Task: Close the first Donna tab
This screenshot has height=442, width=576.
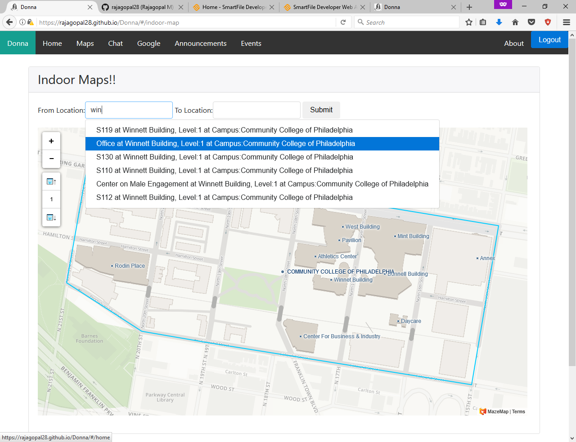Action: click(90, 7)
